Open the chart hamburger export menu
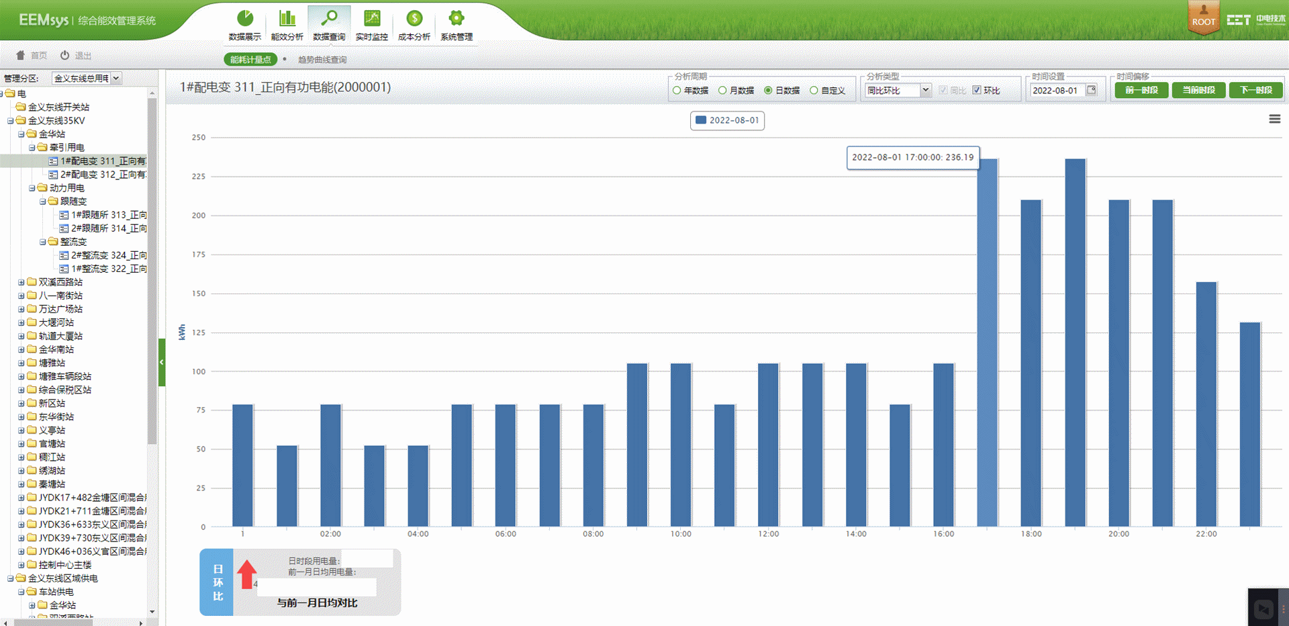Screen dimensions: 1289x626 tap(1274, 119)
